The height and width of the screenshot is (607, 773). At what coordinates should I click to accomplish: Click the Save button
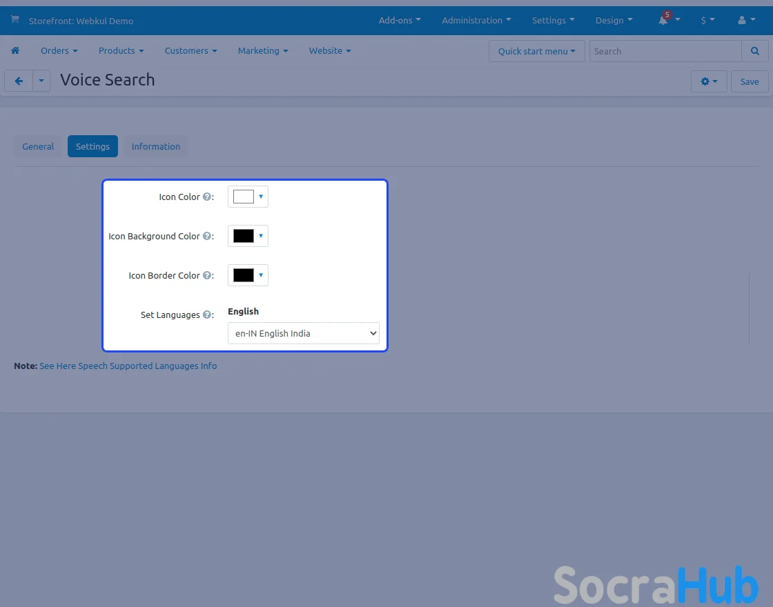coord(749,81)
